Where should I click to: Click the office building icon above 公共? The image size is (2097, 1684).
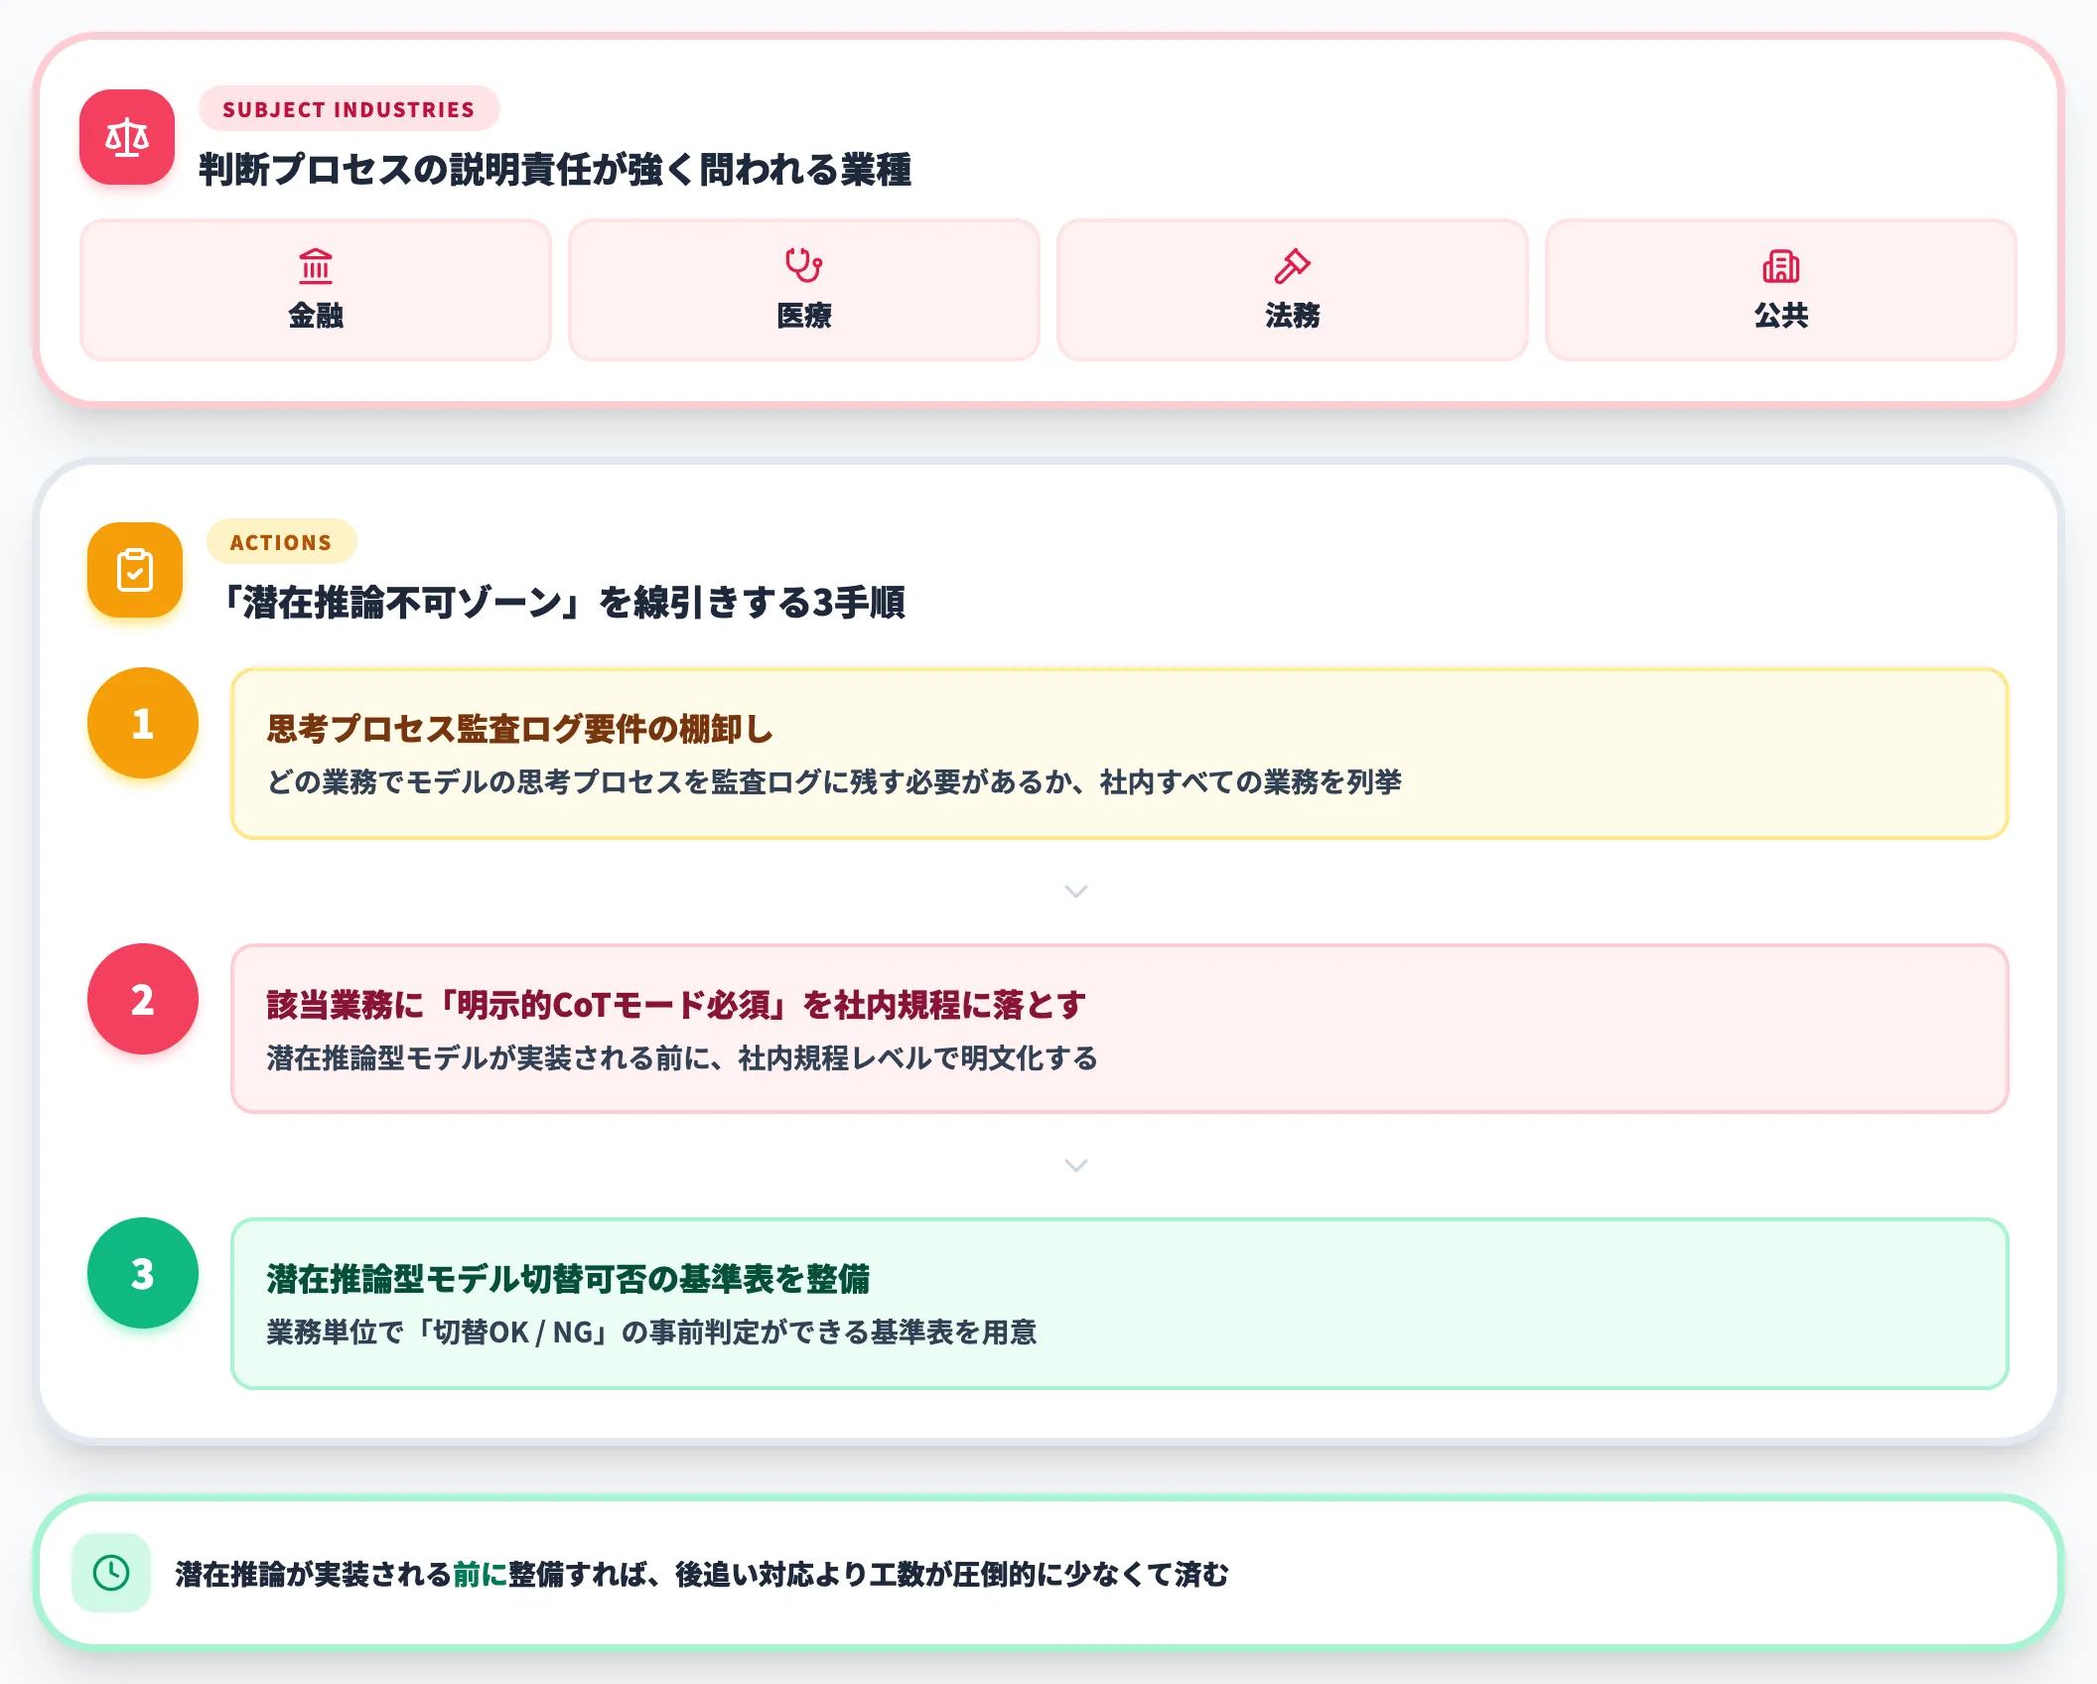[x=1781, y=265]
